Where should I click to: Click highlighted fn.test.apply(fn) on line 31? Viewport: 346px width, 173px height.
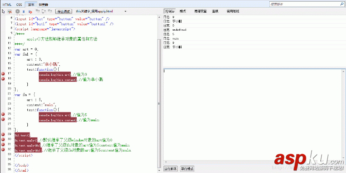pyautogui.click(x=28, y=145)
